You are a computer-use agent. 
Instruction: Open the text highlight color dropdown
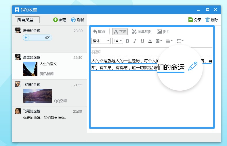pyautogui.click(x=159, y=41)
